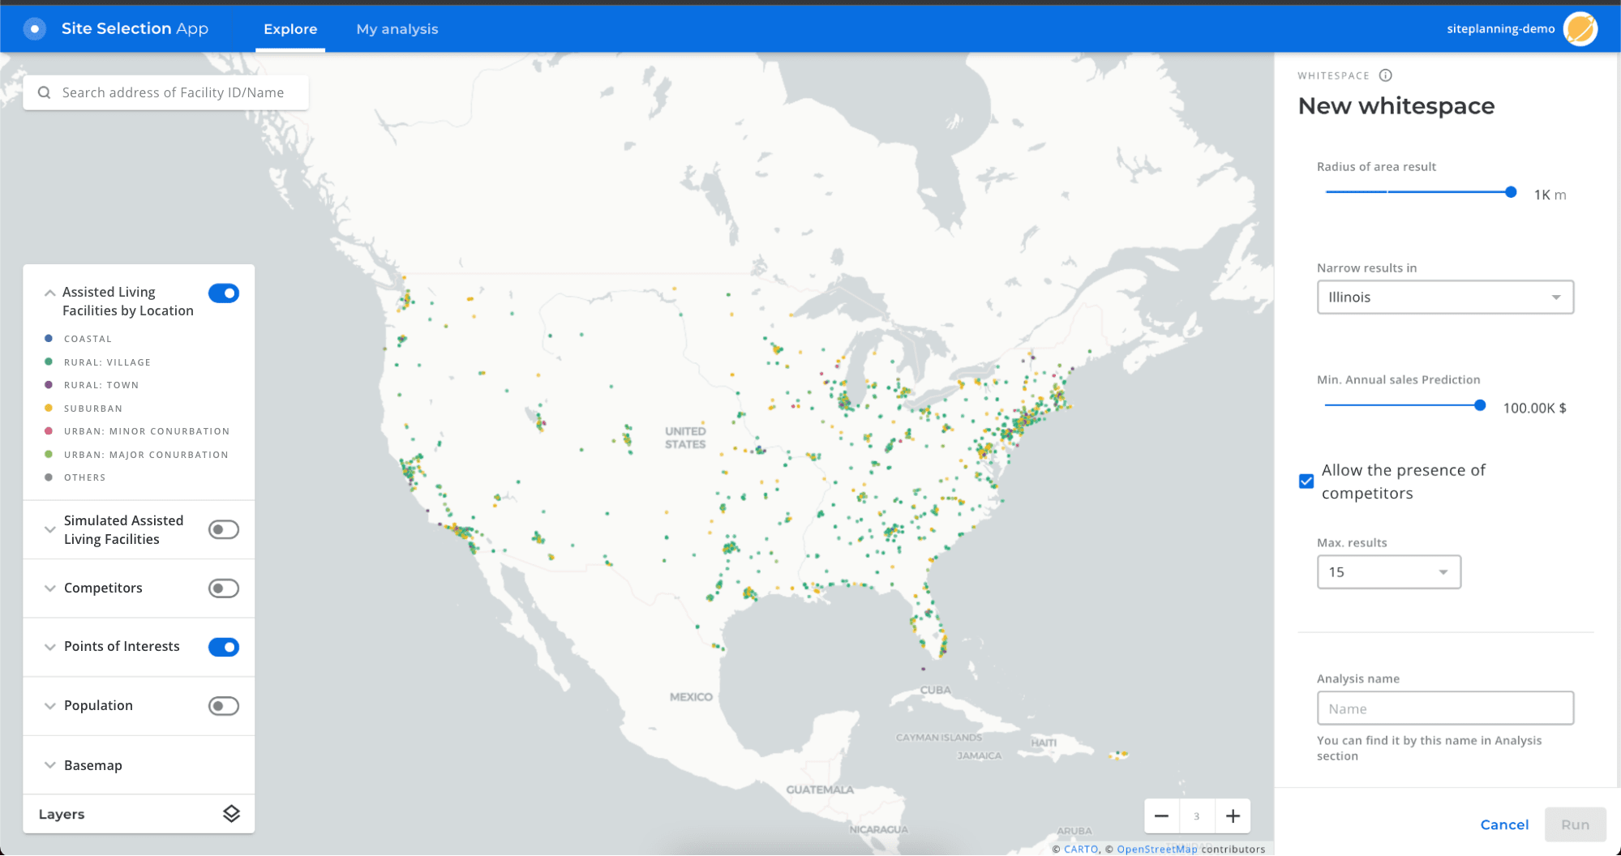Open the user avatar menu
Viewport: 1621px width, 856px height.
click(1581, 28)
